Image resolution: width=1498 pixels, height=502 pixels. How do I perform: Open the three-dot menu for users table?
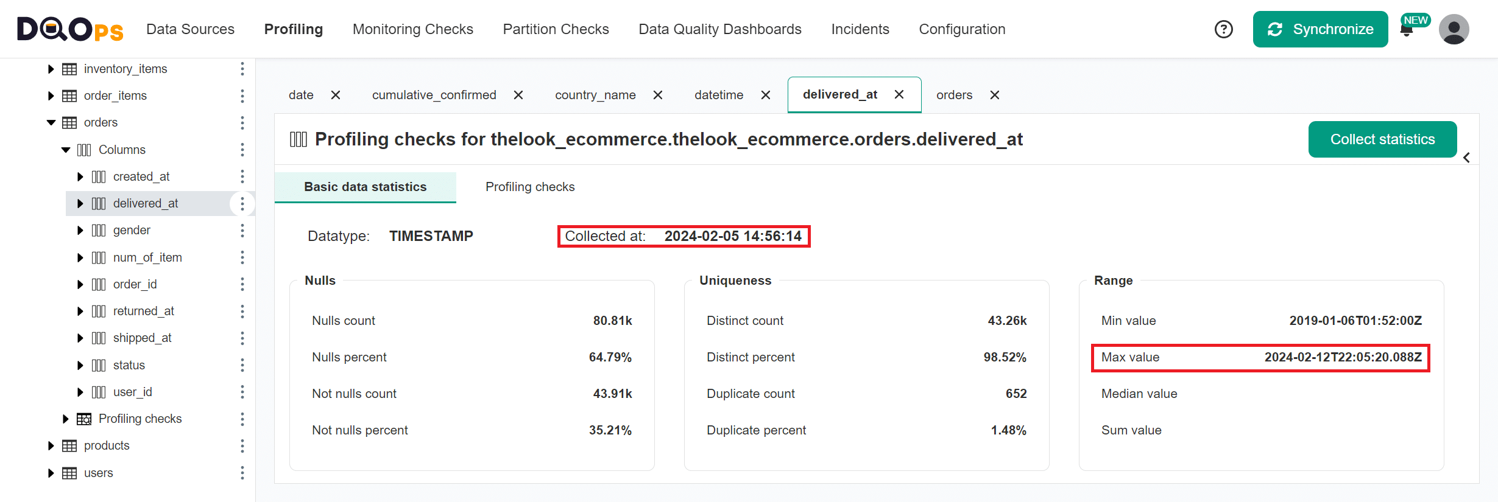click(x=242, y=473)
